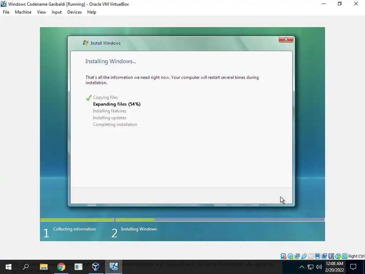Image resolution: width=365 pixels, height=274 pixels.
Task: Click the 'Completing installation' step text
Action: 115,125
